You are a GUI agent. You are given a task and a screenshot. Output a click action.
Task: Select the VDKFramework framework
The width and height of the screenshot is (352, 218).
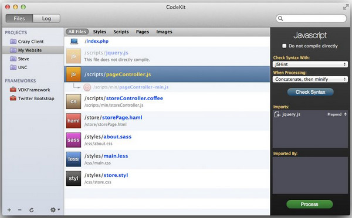coord(34,90)
